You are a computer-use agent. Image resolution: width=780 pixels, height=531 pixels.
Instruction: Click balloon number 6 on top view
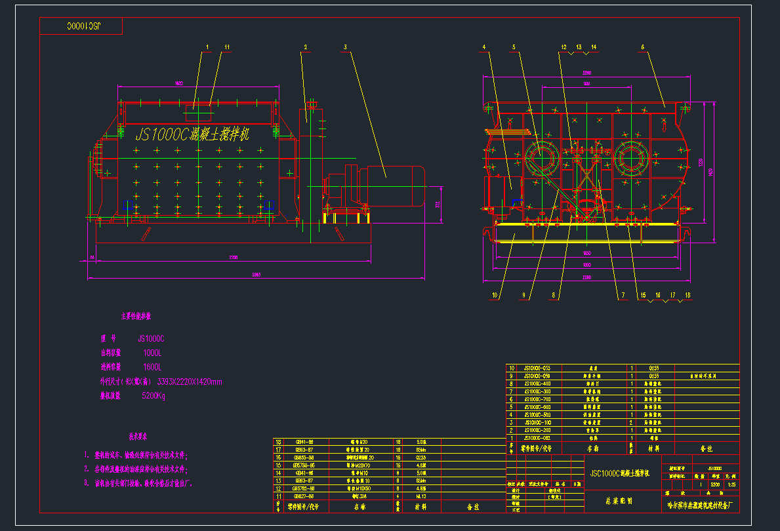[x=643, y=46]
